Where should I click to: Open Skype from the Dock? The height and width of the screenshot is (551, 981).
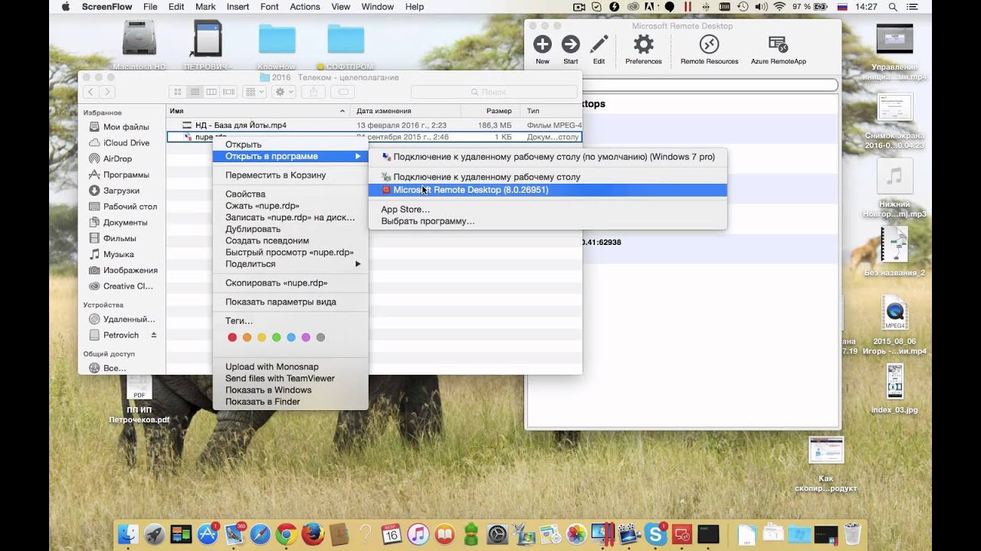tap(655, 534)
